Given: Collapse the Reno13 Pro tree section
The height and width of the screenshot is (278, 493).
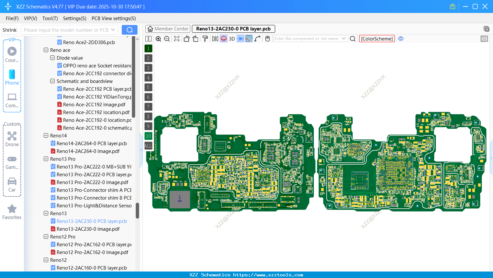Looking at the screenshot, I should [46, 159].
